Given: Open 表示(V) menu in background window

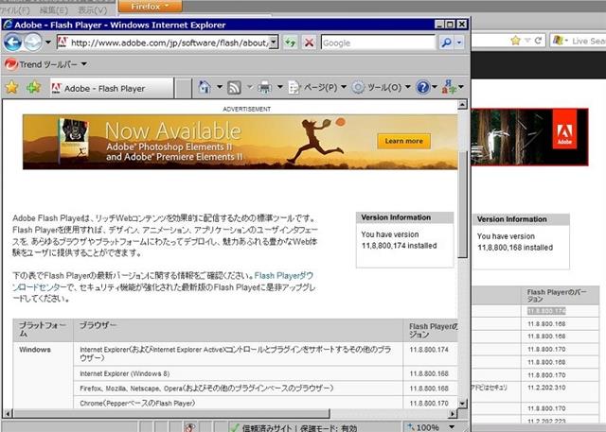Looking at the screenshot, I should click(x=93, y=10).
